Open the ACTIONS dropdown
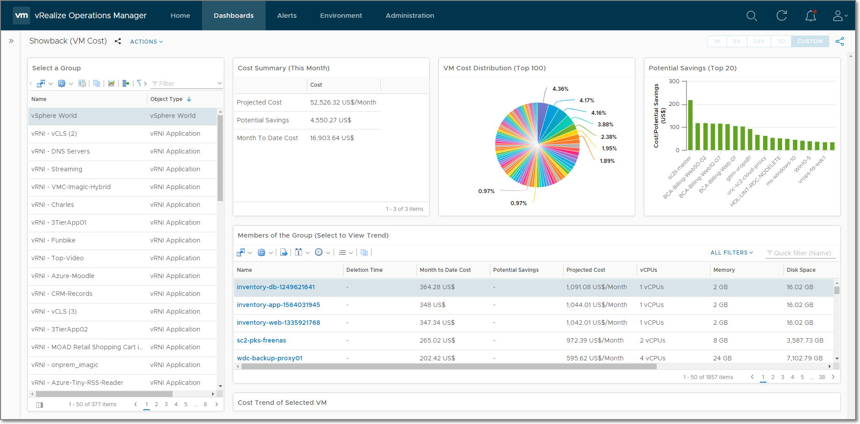 [146, 41]
